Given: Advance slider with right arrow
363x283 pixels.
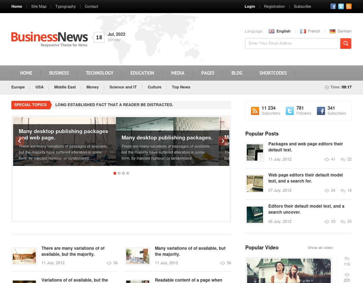Looking at the screenshot, I should (223, 141).
